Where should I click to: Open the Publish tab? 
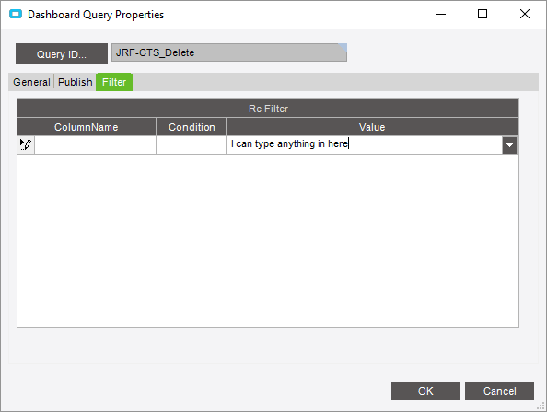(75, 82)
